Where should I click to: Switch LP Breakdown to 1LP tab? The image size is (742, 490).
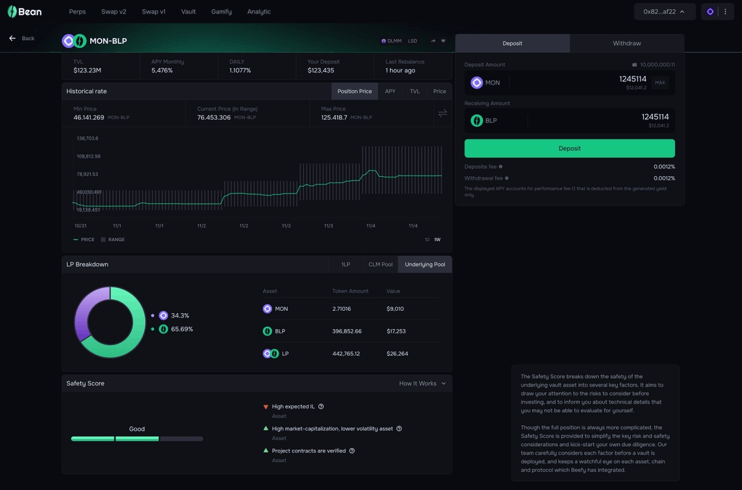point(346,264)
